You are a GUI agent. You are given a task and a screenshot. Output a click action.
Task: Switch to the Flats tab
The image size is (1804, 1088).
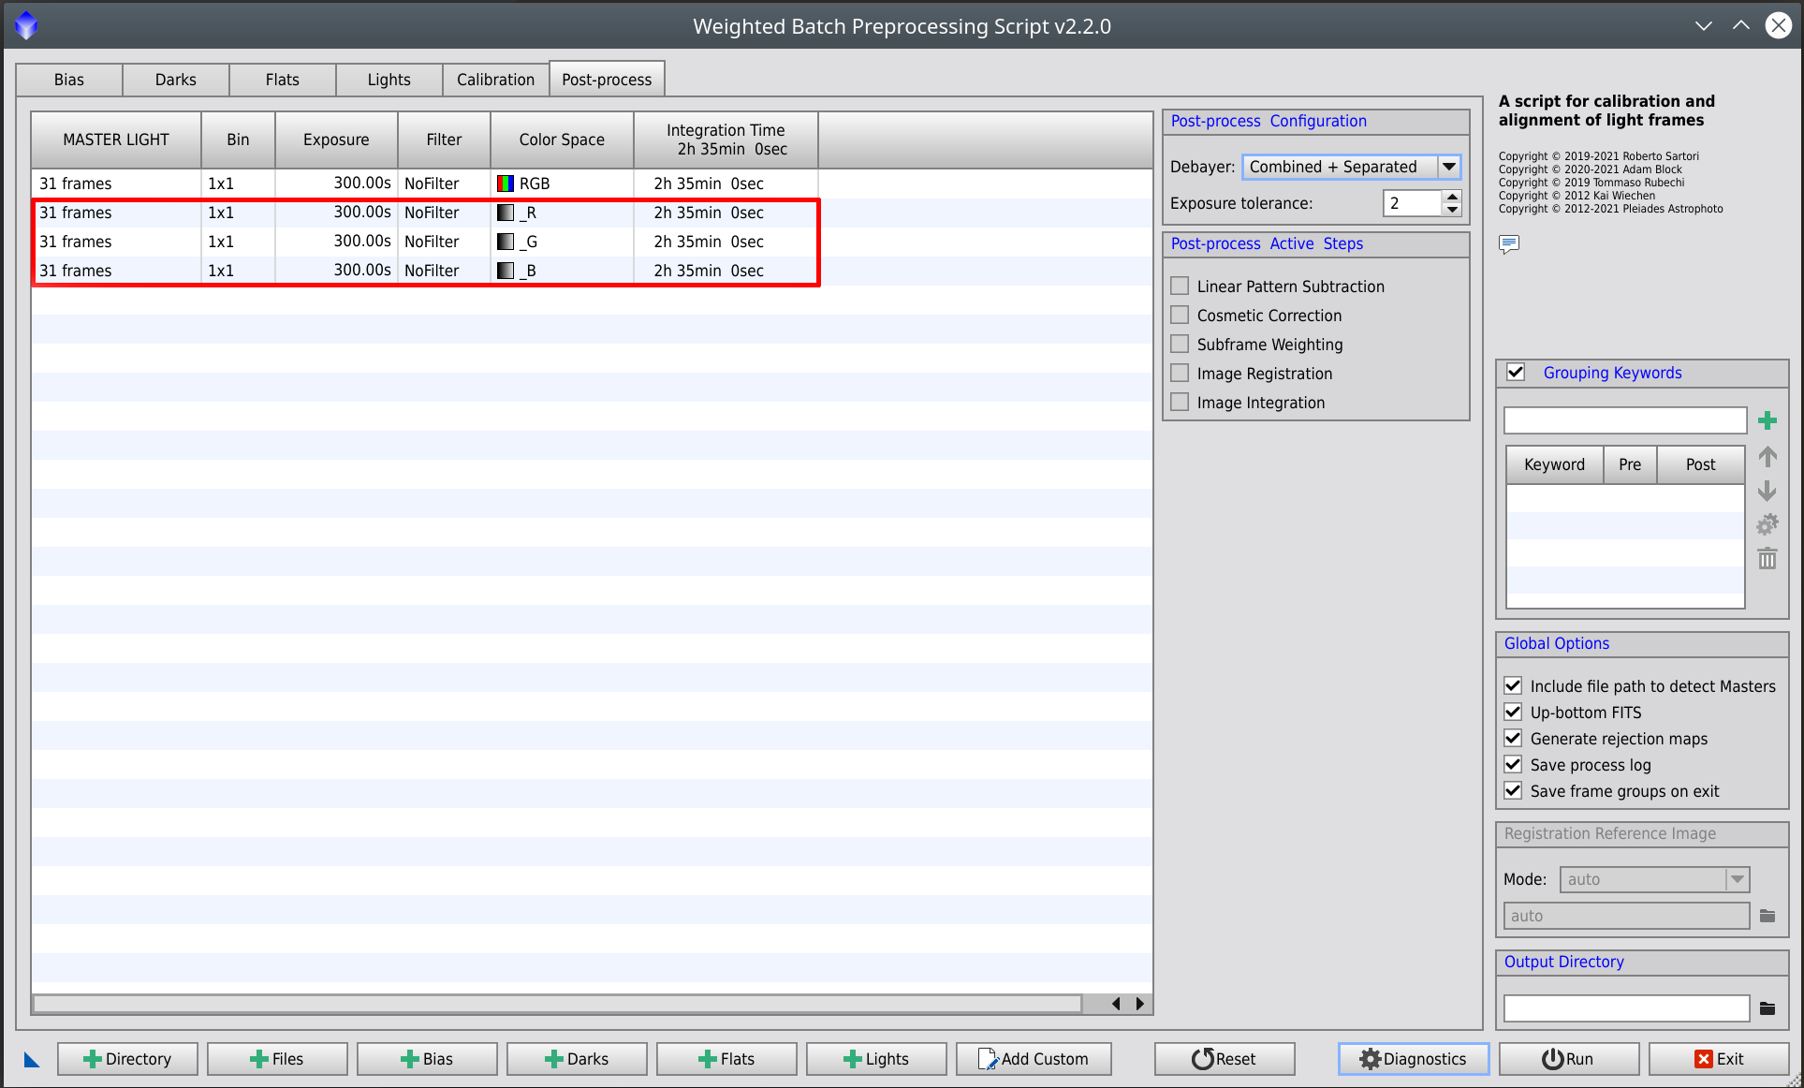(283, 80)
